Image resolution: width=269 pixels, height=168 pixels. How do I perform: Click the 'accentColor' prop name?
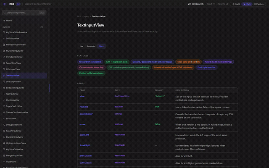click(x=86, y=114)
